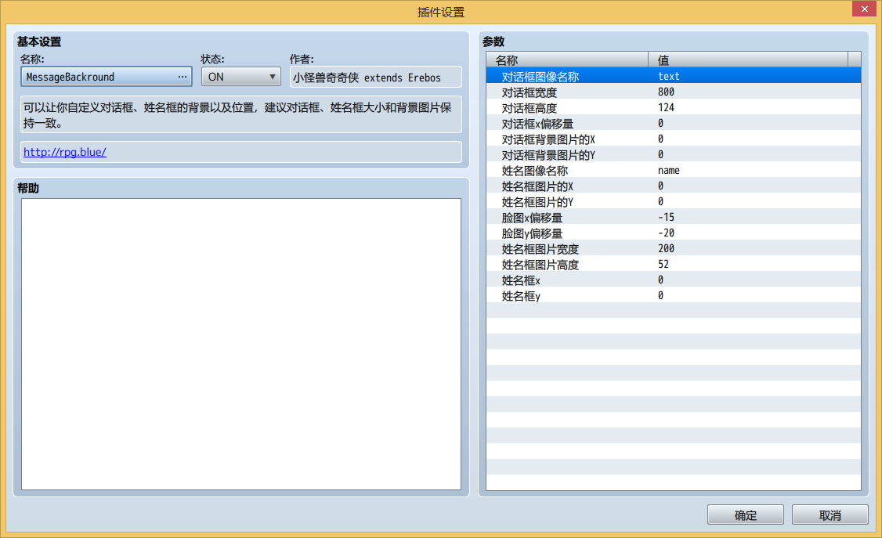Open plugin picker via the ellipsis button
Viewport: 882px width, 538px height.
click(x=183, y=77)
